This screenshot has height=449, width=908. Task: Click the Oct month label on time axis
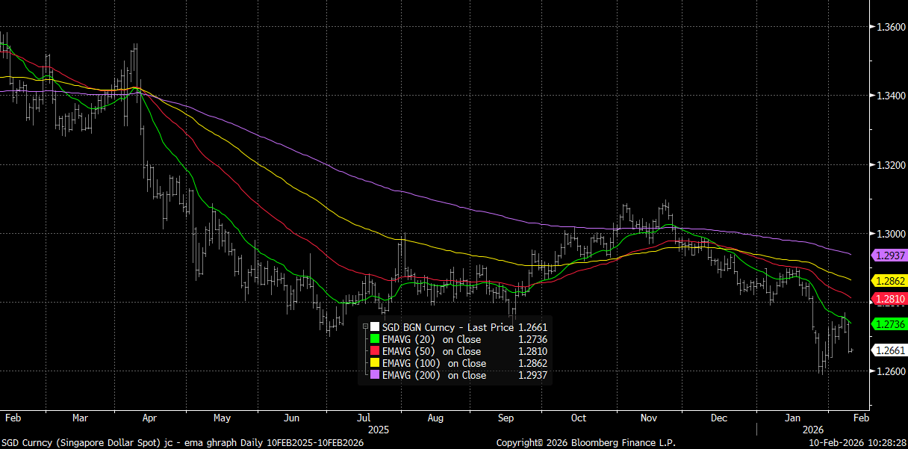pos(578,418)
